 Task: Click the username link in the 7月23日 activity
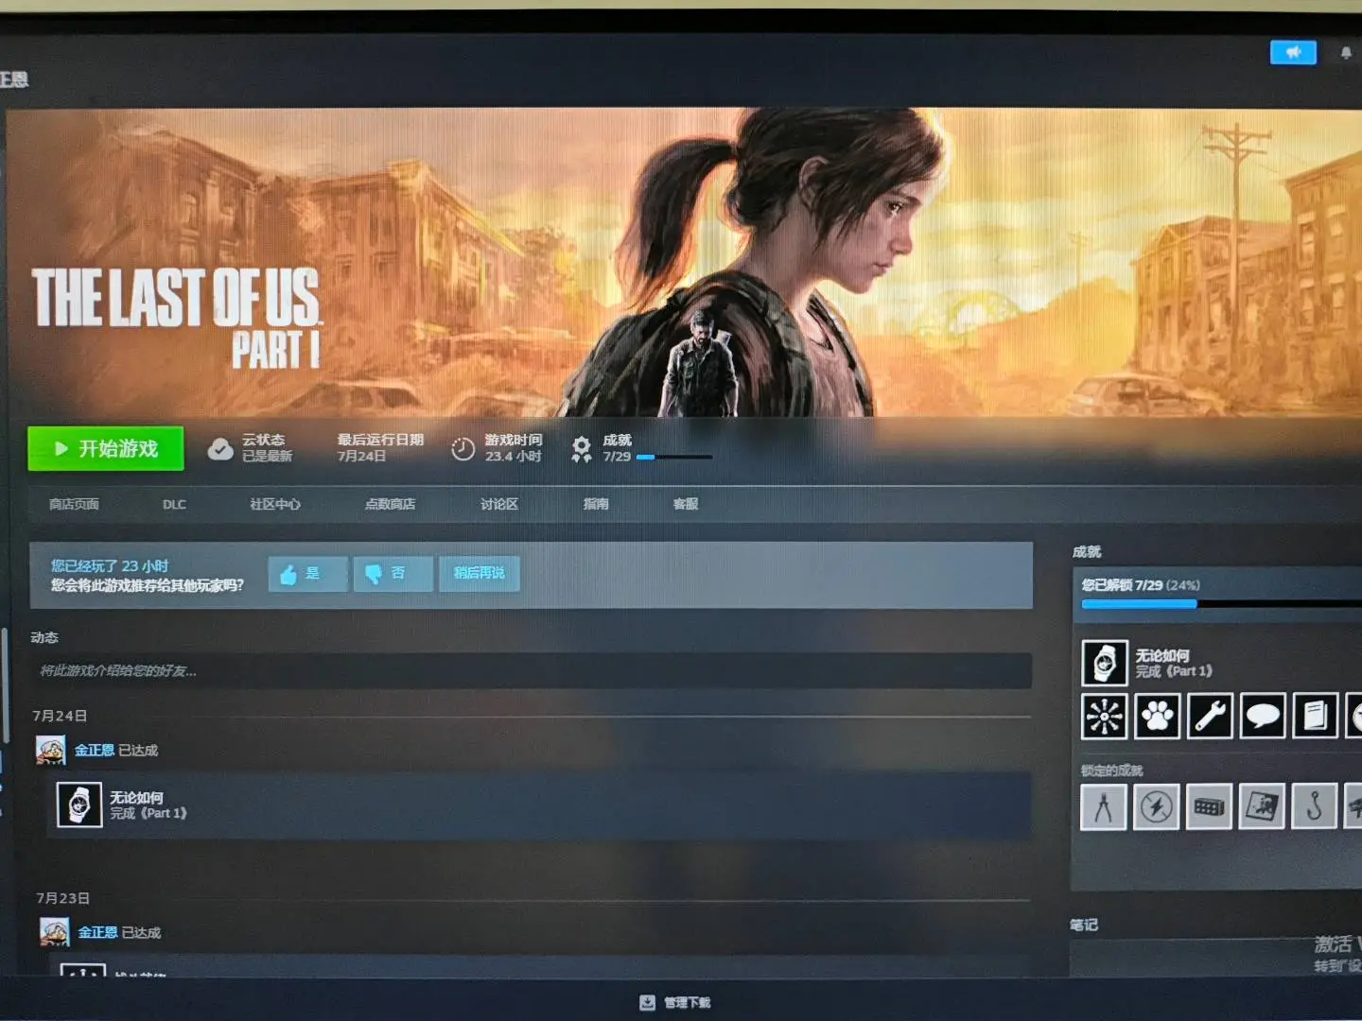coord(97,932)
